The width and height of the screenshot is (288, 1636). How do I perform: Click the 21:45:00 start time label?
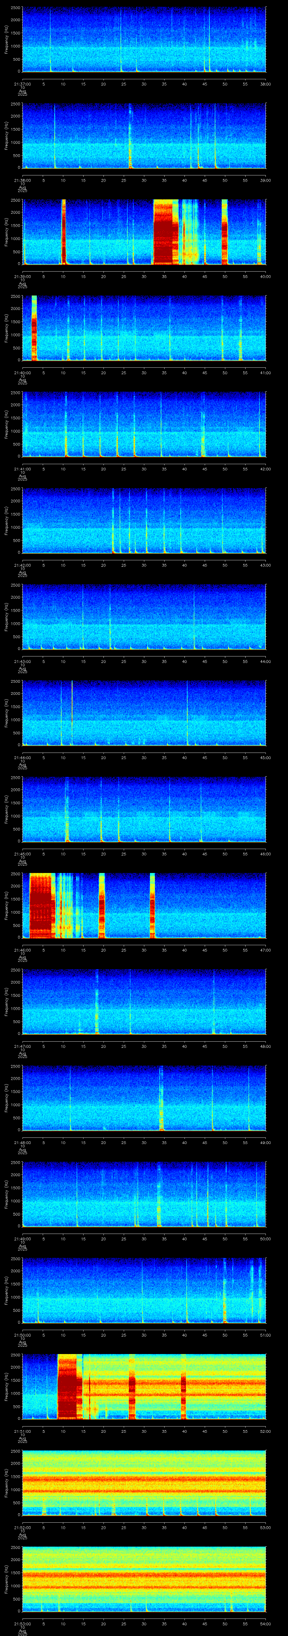[22, 854]
